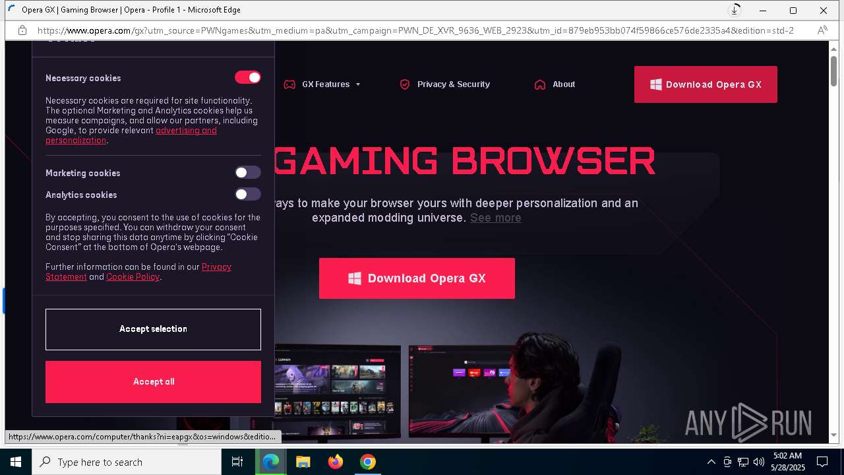This screenshot has width=844, height=475.
Task: Open the About menu item
Action: (x=564, y=84)
